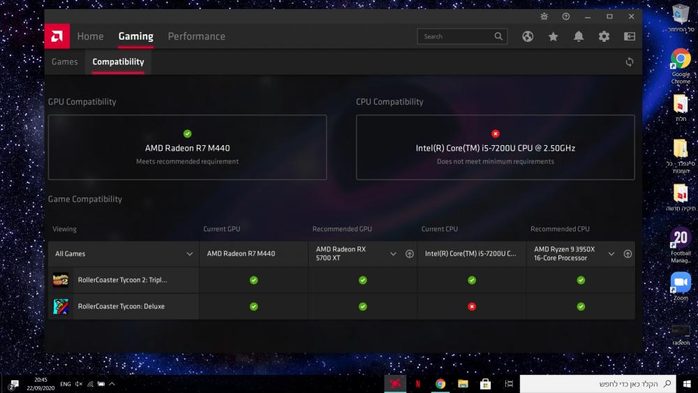The width and height of the screenshot is (698, 393).
Task: Click green check on AMD Radeon R7 M440 card
Action: 187,133
